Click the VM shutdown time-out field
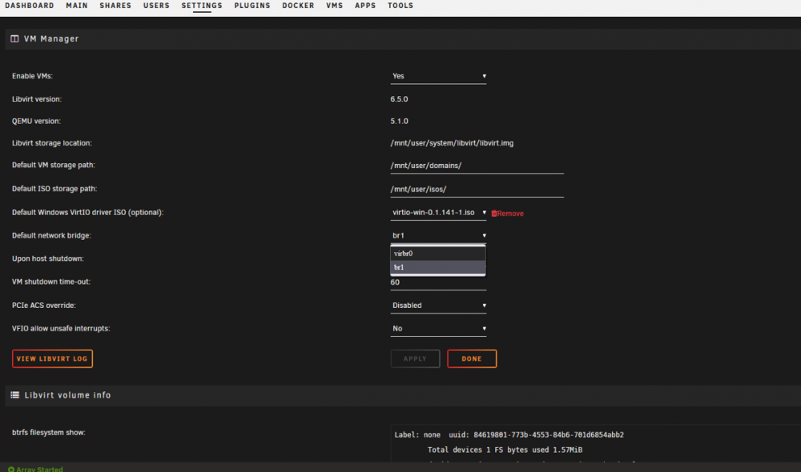The width and height of the screenshot is (801, 472). tap(438, 282)
